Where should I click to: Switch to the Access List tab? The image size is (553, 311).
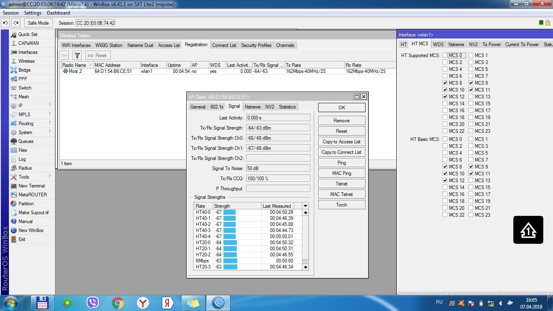point(169,45)
